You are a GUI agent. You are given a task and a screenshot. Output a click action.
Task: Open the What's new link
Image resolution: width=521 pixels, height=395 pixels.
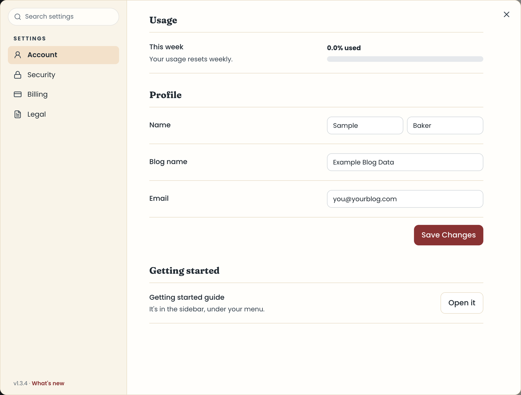click(x=48, y=383)
